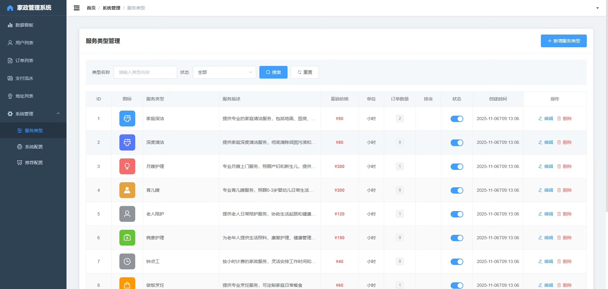Screen dimensions: 608x289
Task: Click the 钟点工 clock icon
Action: [x=127, y=261]
